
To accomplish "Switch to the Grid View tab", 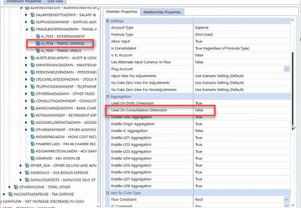I will (55, 2).
